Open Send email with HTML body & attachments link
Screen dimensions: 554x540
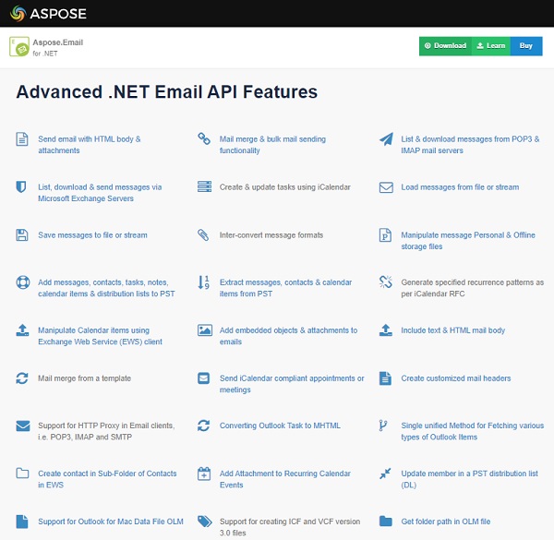coord(90,145)
